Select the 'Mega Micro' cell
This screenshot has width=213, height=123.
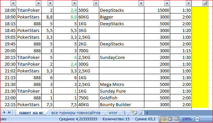pos(121,84)
